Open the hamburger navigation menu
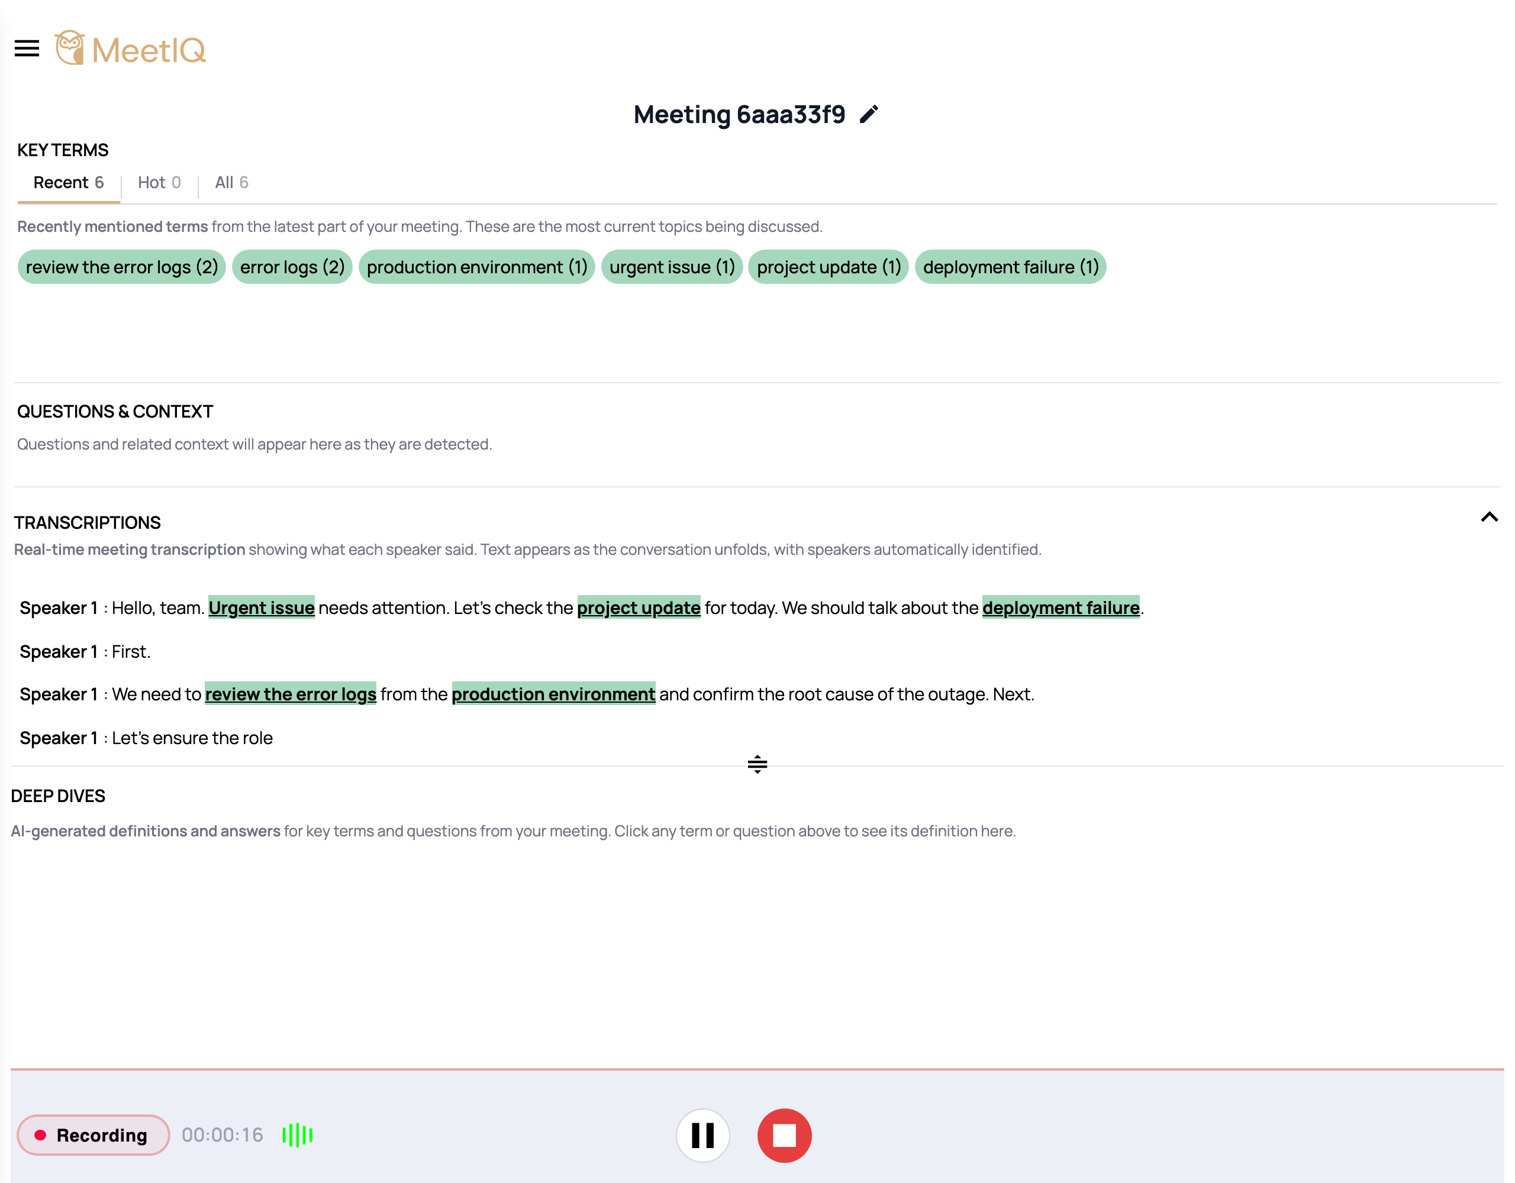This screenshot has width=1515, height=1183. pyautogui.click(x=27, y=49)
